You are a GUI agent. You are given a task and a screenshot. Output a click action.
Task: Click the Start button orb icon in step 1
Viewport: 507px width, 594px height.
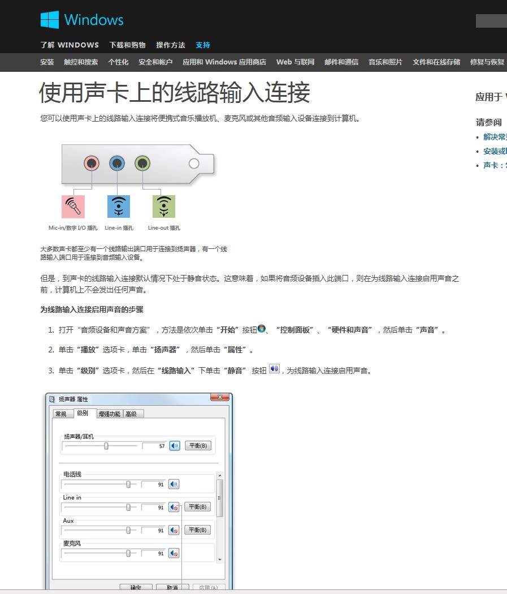(262, 329)
